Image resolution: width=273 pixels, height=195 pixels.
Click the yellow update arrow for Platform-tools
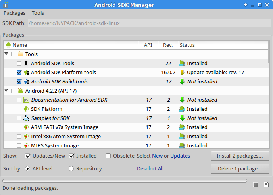[x=182, y=72]
